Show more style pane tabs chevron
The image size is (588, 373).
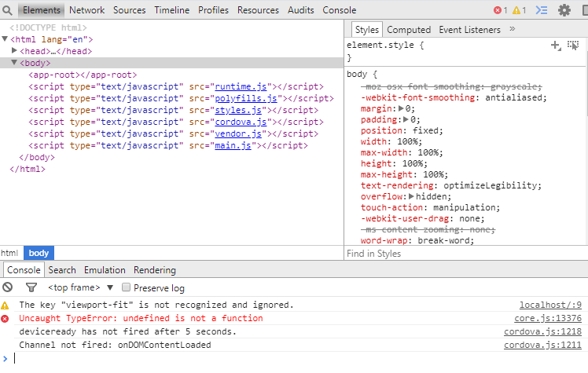pos(513,29)
